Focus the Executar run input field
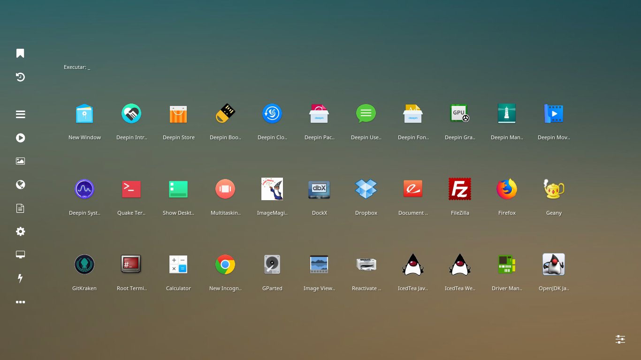This screenshot has height=360, width=641. click(77, 67)
